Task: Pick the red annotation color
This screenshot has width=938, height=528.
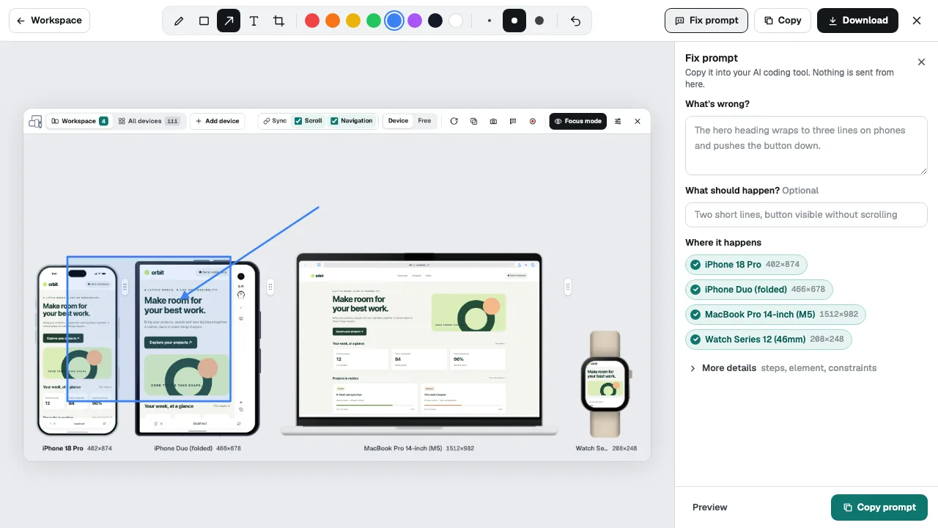Action: click(312, 21)
